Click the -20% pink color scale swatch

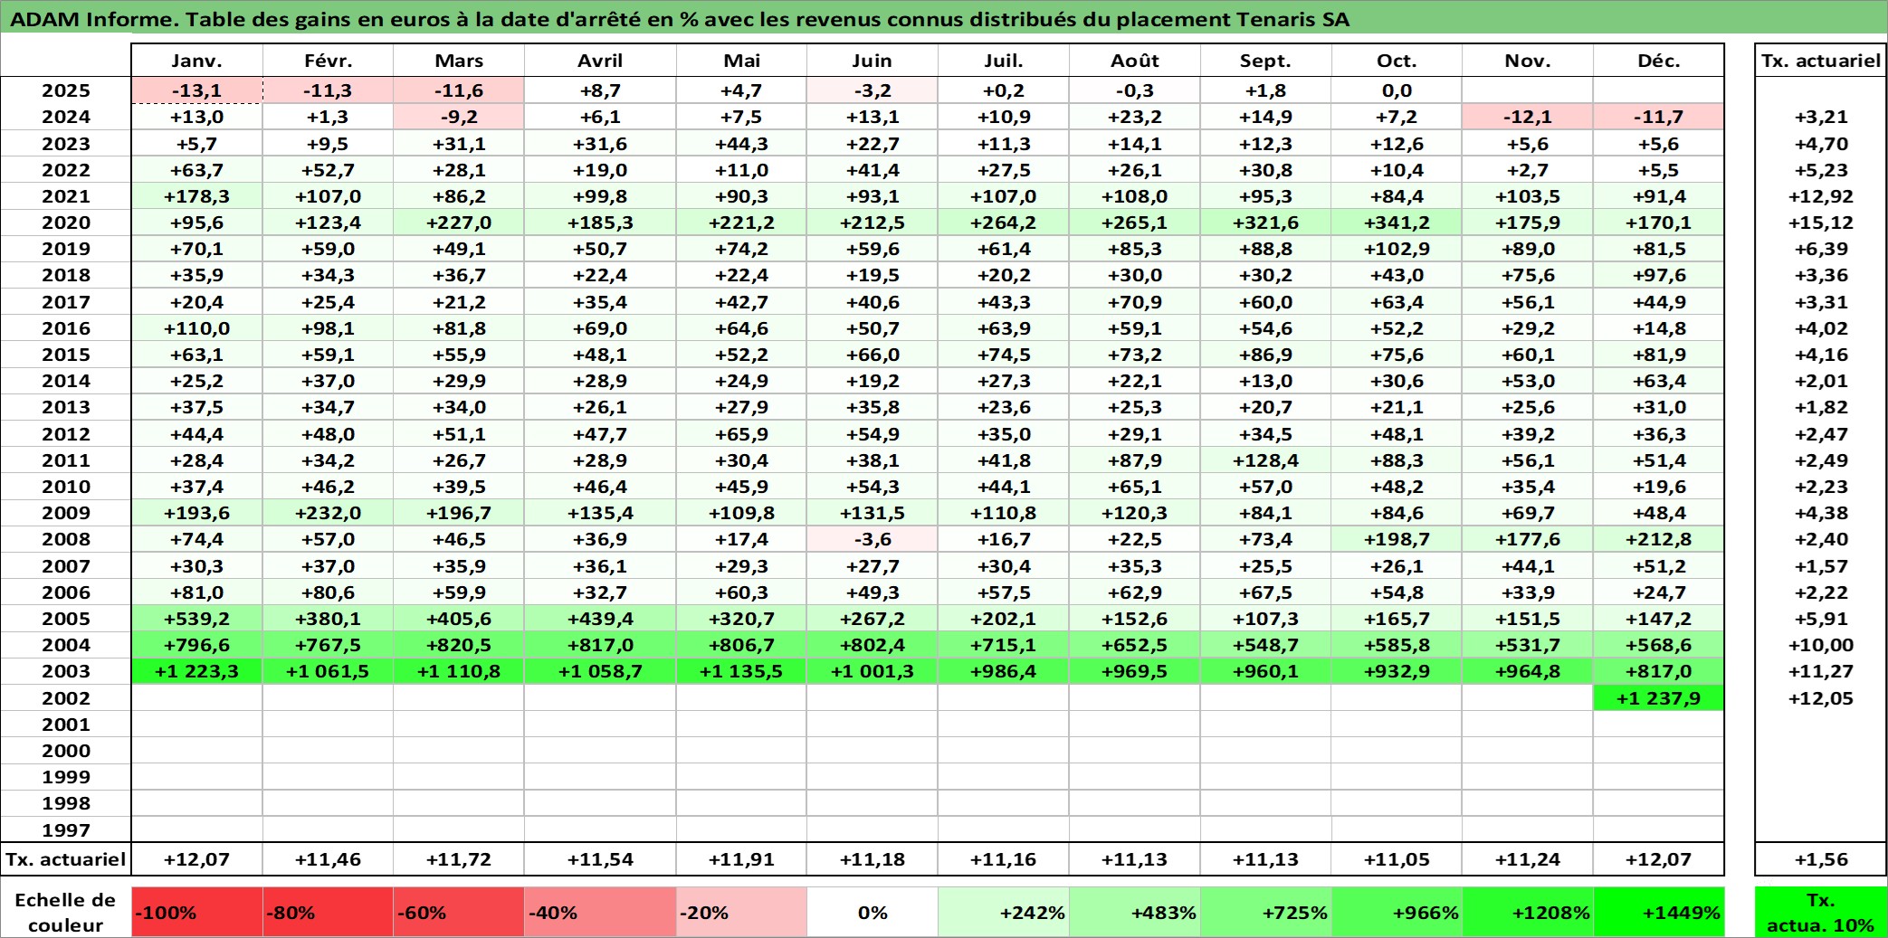(741, 912)
